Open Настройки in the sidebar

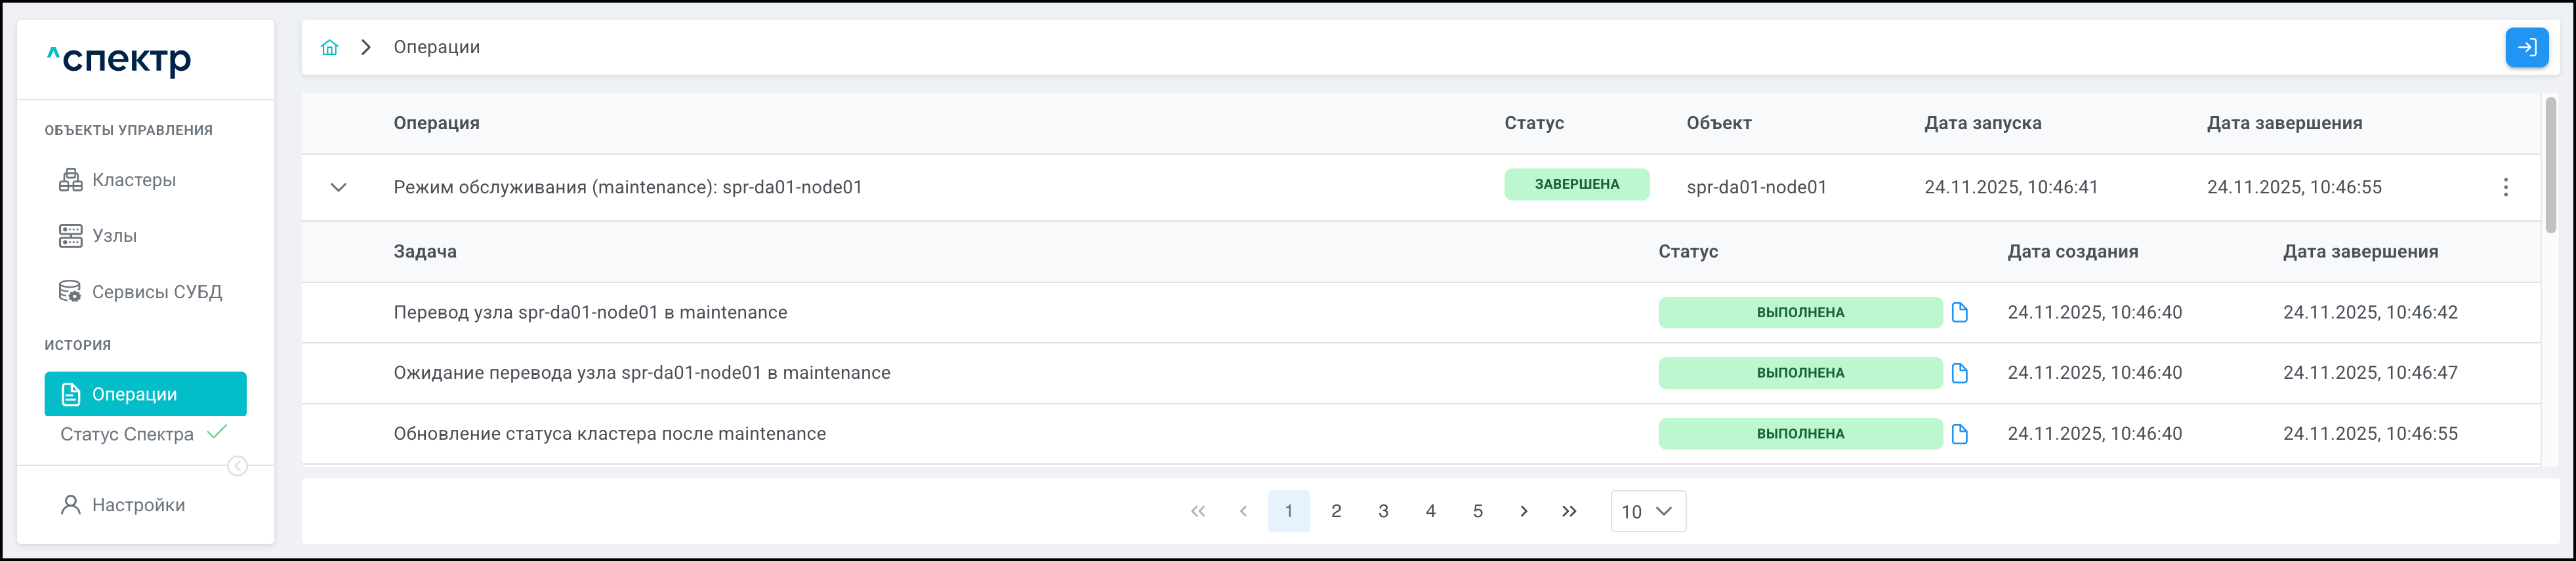[138, 505]
